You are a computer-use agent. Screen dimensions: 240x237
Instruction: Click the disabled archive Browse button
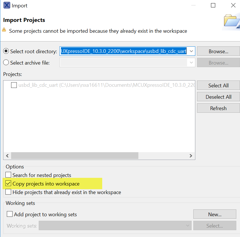click(218, 63)
